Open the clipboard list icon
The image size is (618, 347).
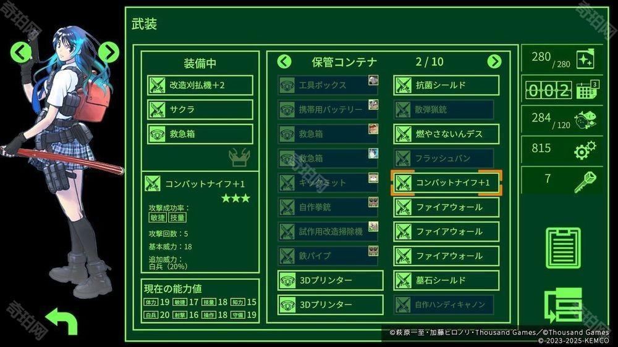pyautogui.click(x=563, y=248)
